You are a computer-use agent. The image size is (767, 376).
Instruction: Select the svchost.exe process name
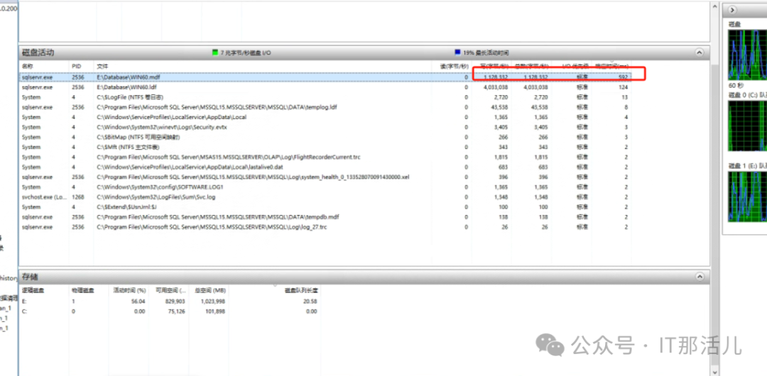tap(43, 197)
